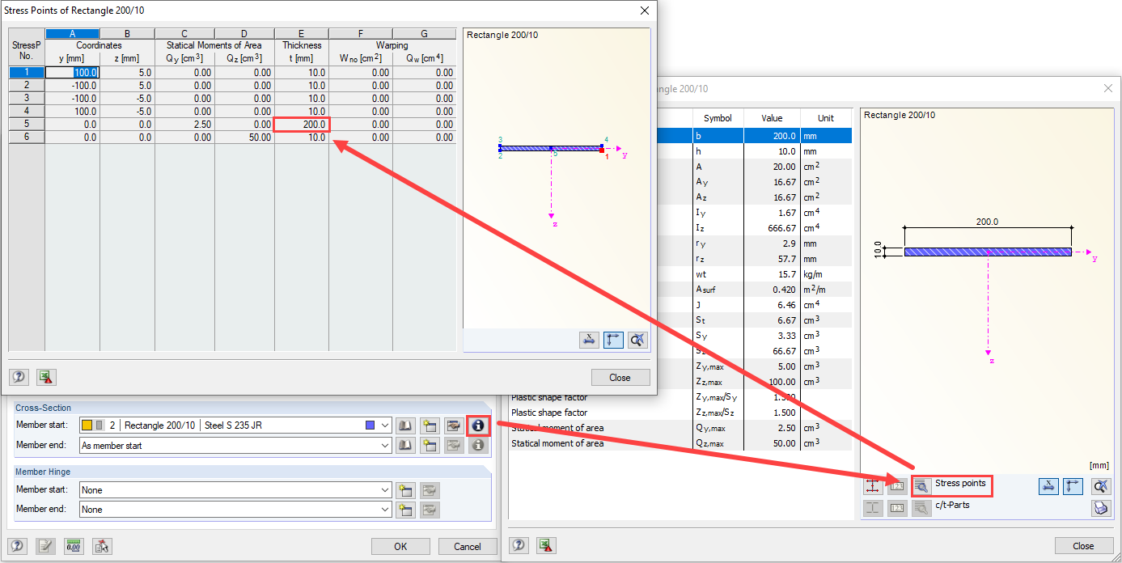Open help in cross-section info window
The height and width of the screenshot is (563, 1122).
[519, 545]
